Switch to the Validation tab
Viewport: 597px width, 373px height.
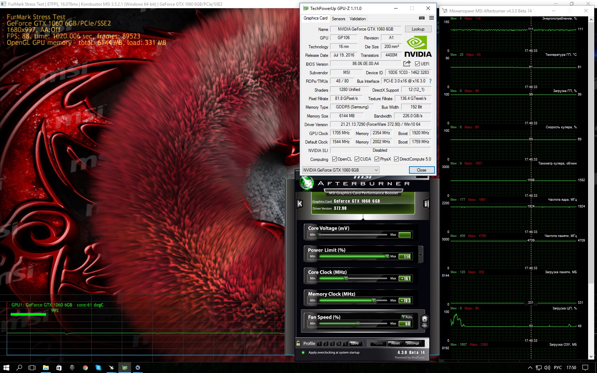[x=357, y=19]
